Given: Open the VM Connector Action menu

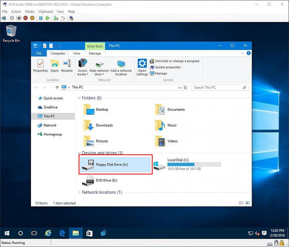Looking at the screenshot, I should pyautogui.click(x=16, y=12).
